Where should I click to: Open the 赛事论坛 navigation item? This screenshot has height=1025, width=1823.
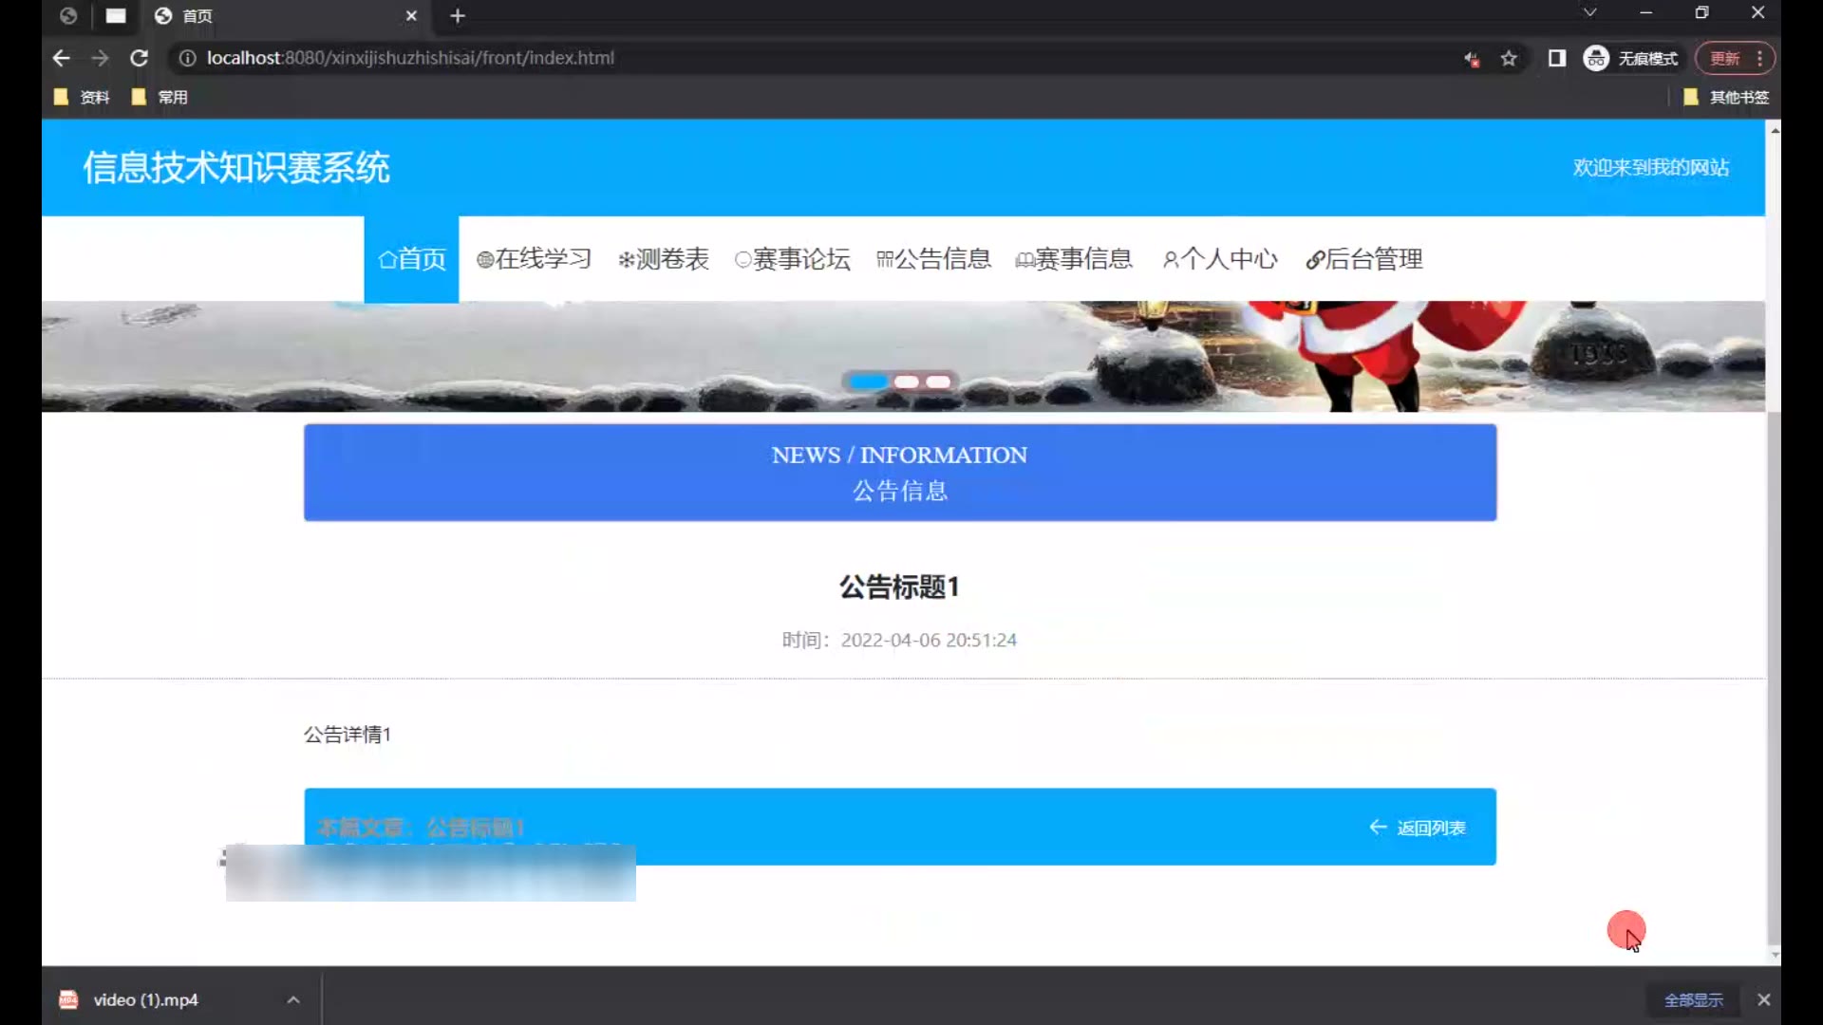[x=793, y=259]
